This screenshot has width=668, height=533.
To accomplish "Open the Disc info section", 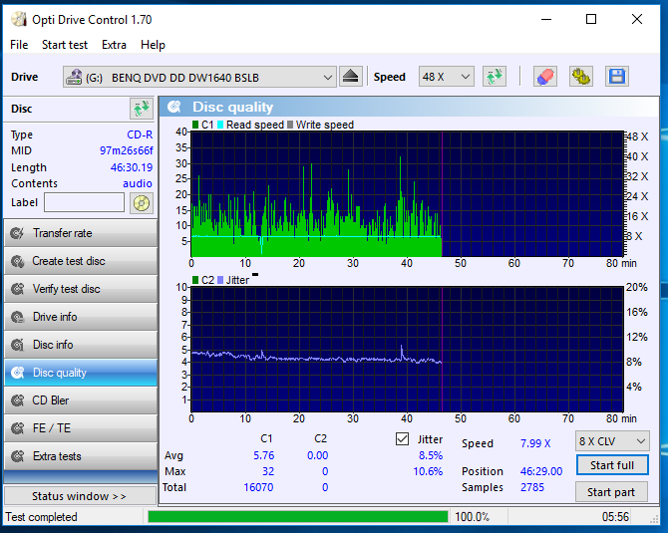I will coord(81,345).
